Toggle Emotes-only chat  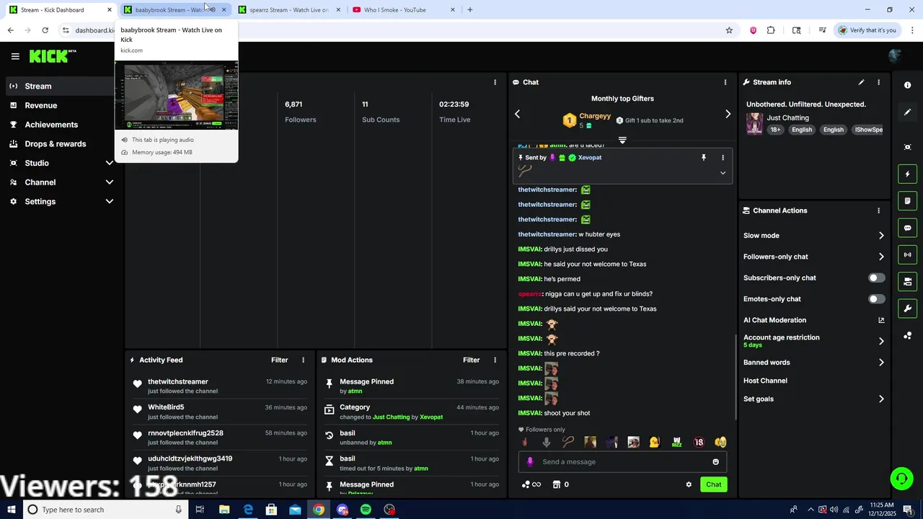[876, 299]
